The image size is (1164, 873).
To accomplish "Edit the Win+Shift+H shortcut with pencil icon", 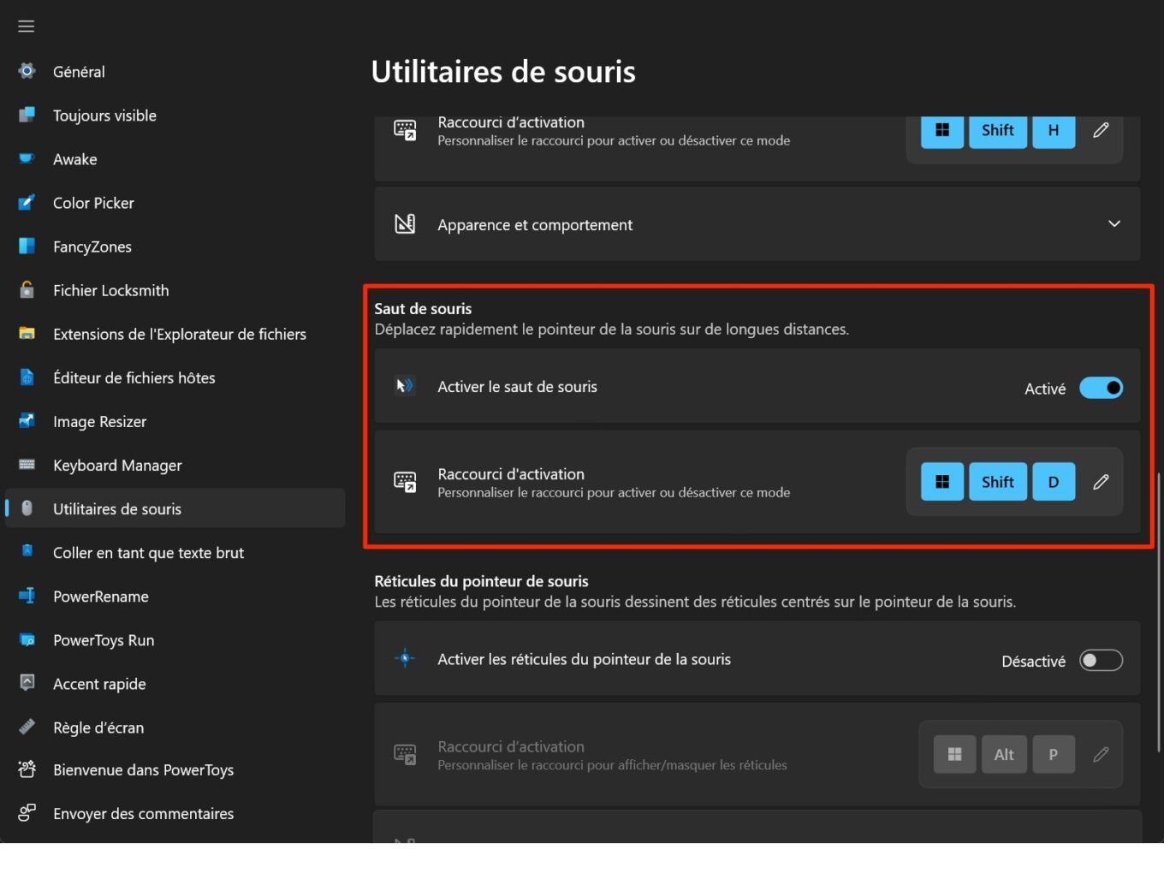I will coord(1102,130).
